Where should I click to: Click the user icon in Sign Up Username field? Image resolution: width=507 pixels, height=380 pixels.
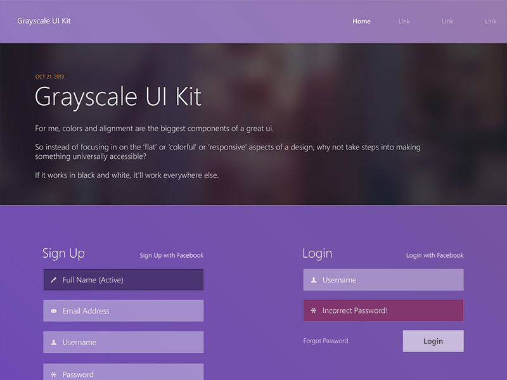(x=54, y=342)
